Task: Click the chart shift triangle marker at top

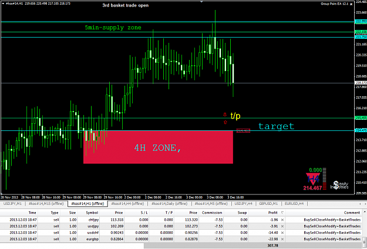Action: pos(202,1)
